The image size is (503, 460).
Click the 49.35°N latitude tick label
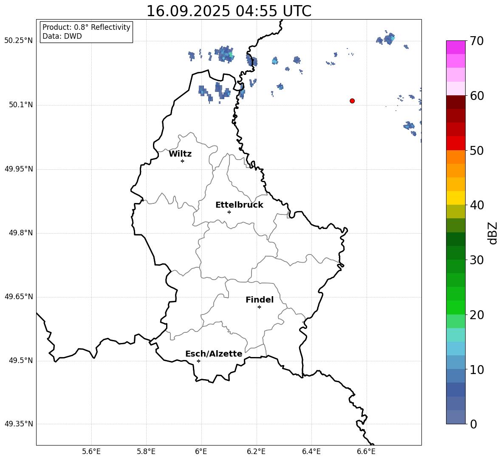point(19,424)
